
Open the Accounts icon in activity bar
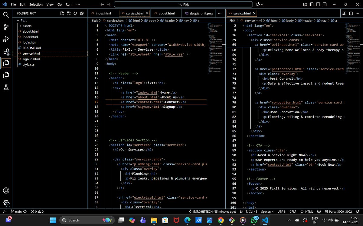point(6,191)
